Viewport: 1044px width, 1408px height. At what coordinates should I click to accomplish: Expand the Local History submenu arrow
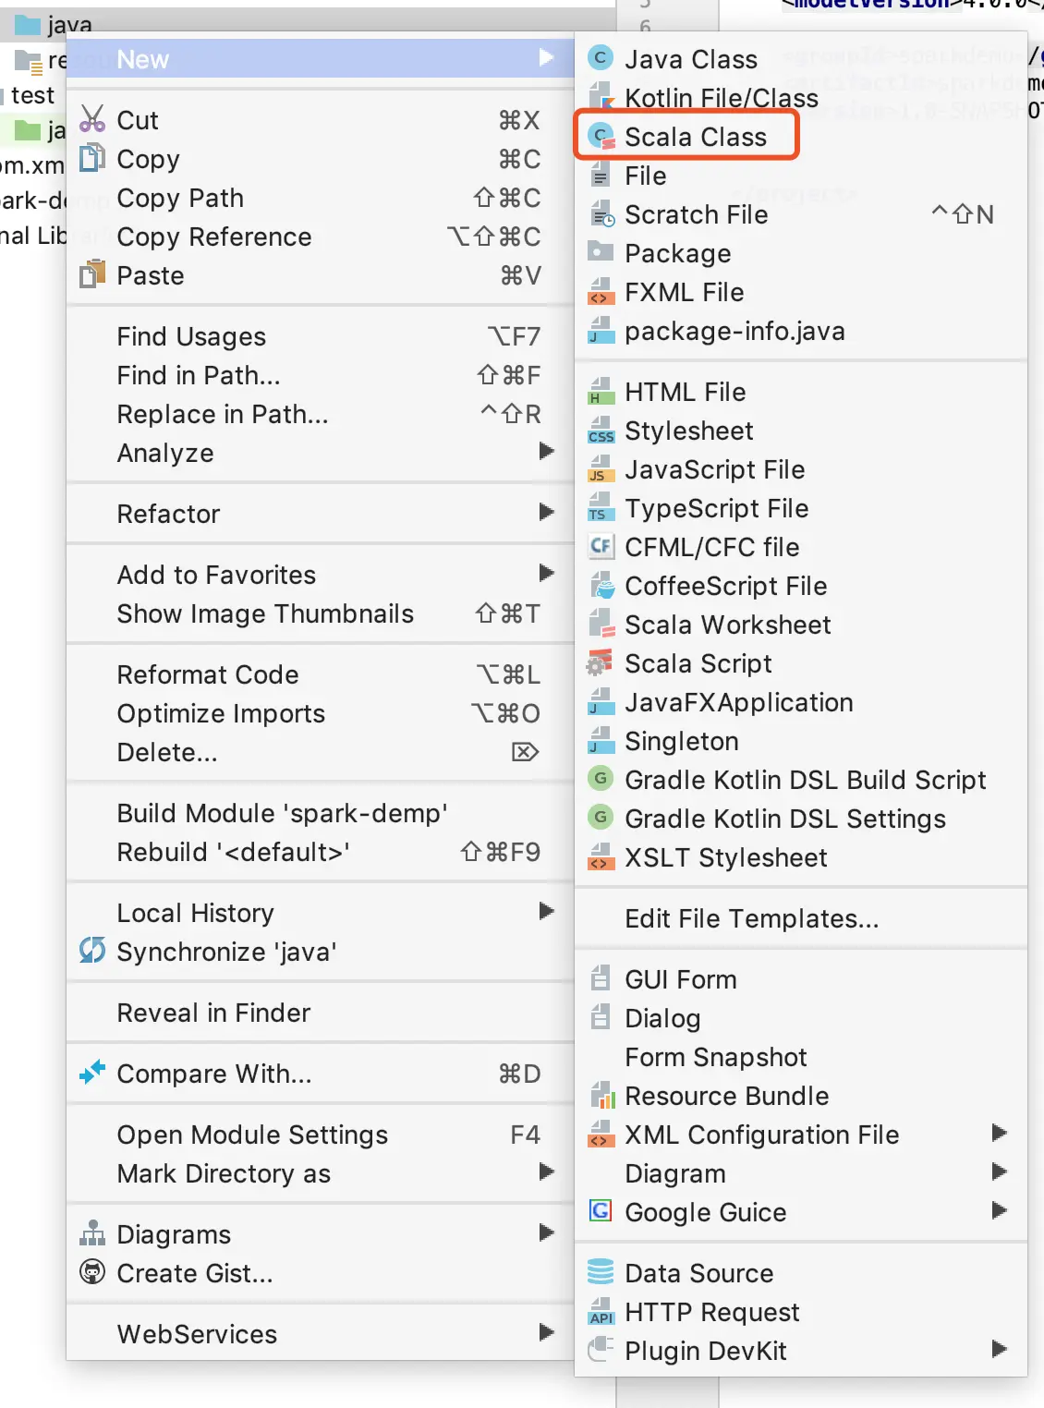click(x=547, y=912)
